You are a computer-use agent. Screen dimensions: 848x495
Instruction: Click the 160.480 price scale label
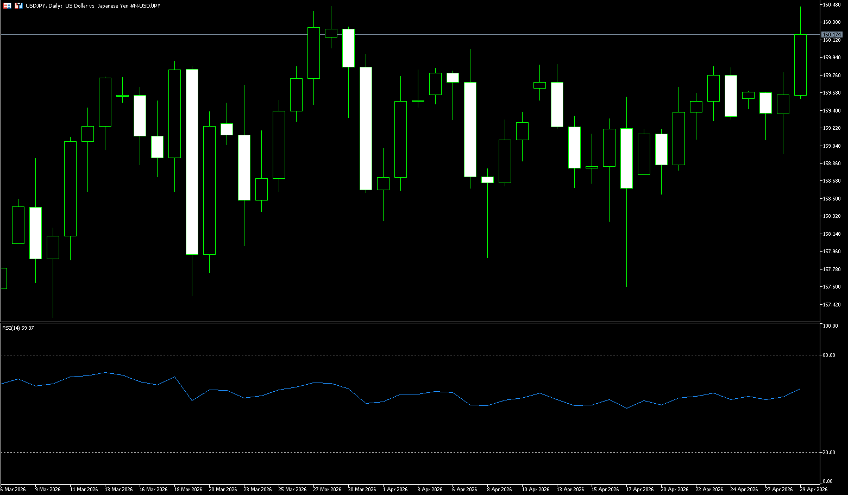coord(832,5)
